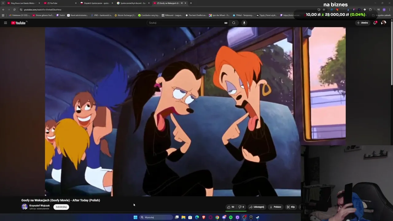Open iPKO bankowość bookmark
Viewport: 393px width, 221px height.
(x=102, y=15)
